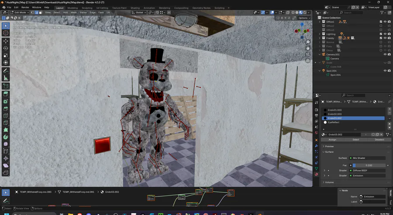Switch to the Shading workspace tab

(135, 8)
